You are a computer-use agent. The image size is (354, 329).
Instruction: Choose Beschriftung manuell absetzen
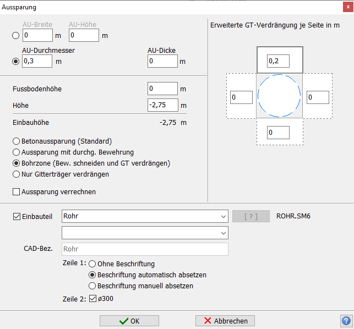pyautogui.click(x=92, y=286)
